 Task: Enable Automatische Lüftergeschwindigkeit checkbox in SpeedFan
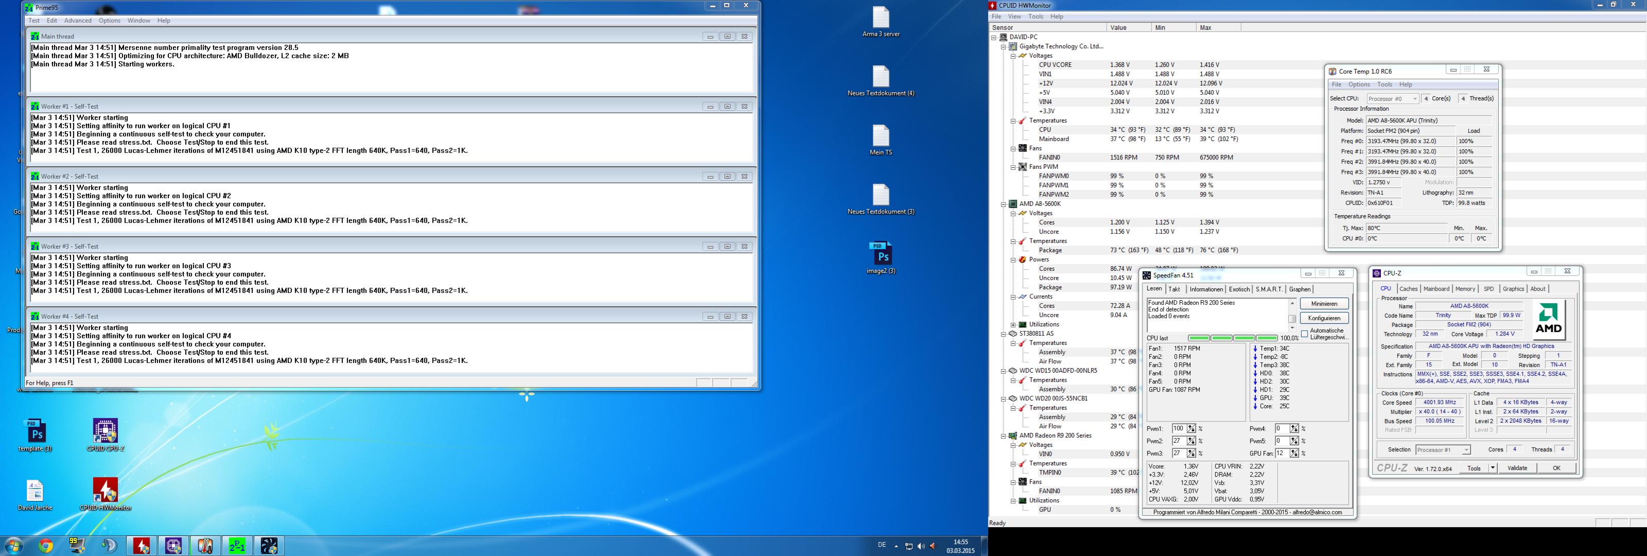(1304, 334)
